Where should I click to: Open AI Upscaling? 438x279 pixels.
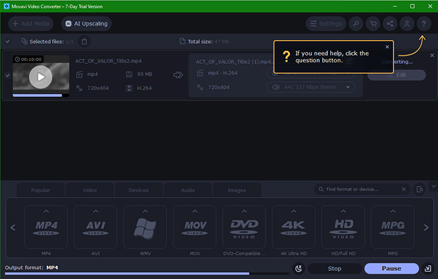pos(86,24)
